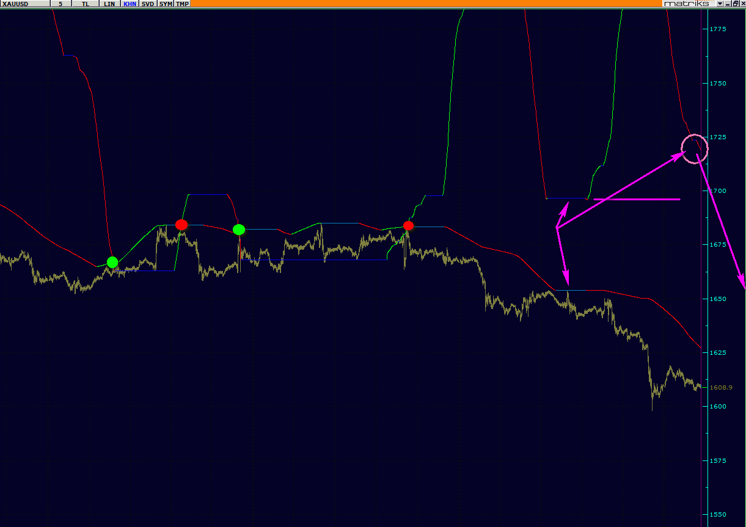
Task: Click the 1575 price axis label
Action: click(718, 460)
